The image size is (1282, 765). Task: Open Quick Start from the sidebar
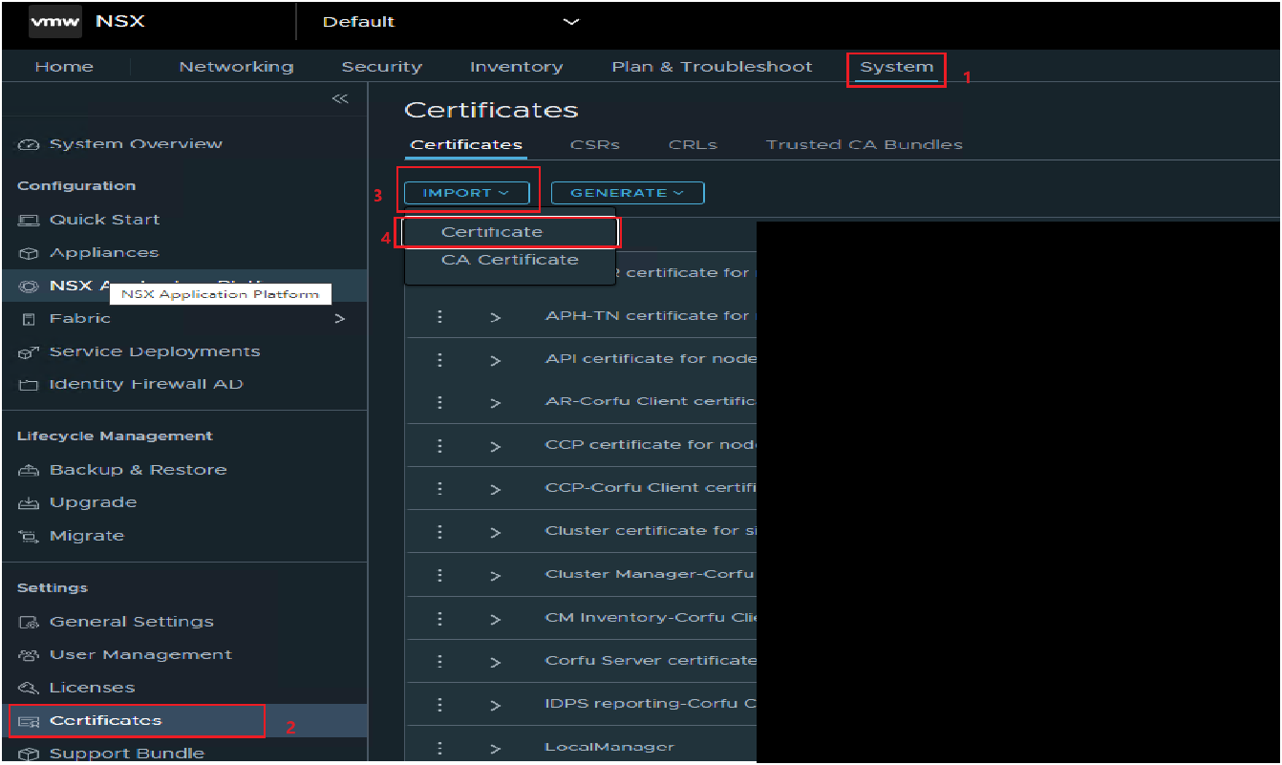click(104, 220)
